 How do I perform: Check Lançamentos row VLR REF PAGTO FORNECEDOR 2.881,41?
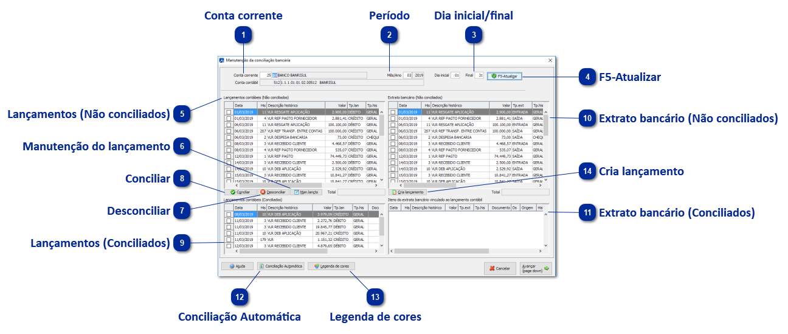point(229,119)
